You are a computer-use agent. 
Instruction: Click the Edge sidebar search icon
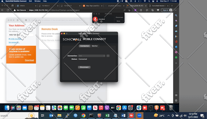click(x=176, y=15)
